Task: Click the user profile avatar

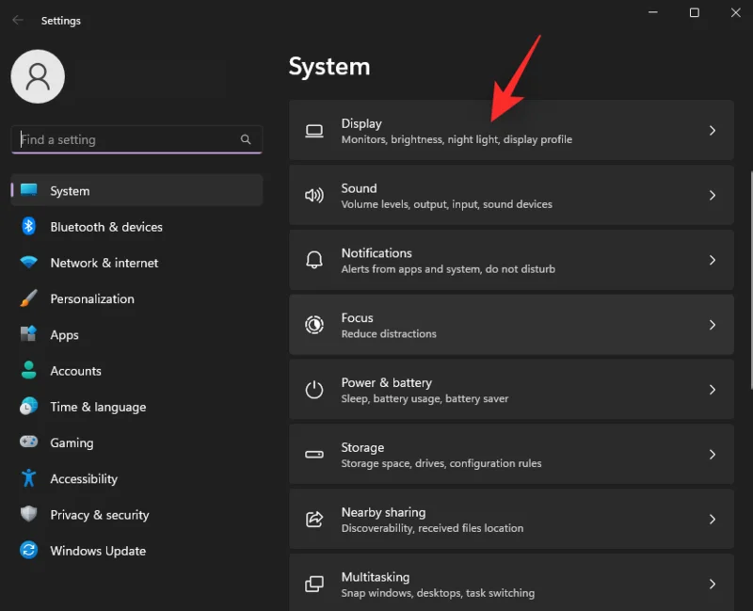Action: coord(38,77)
